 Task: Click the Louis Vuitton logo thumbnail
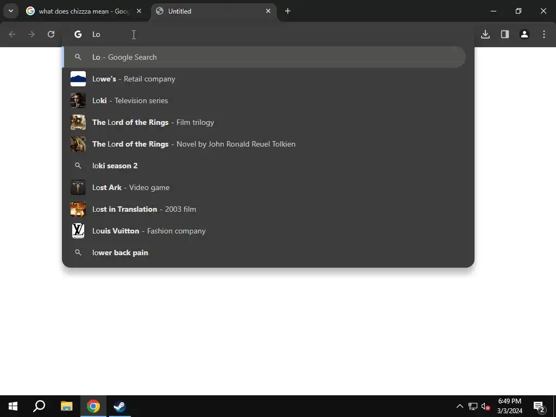[x=78, y=231]
